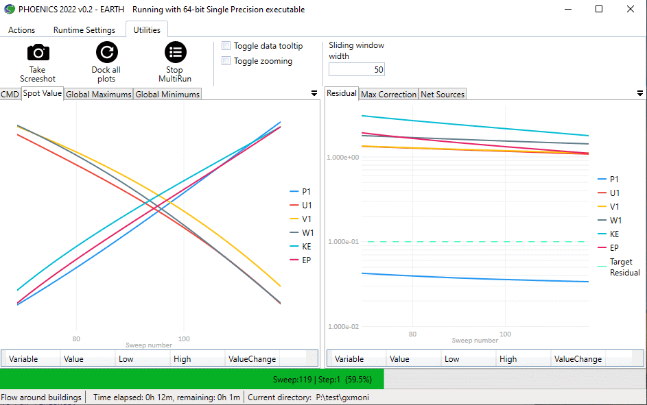The height and width of the screenshot is (405, 647).
Task: Open the right plot panel tab dropdown arrow
Action: 640,93
